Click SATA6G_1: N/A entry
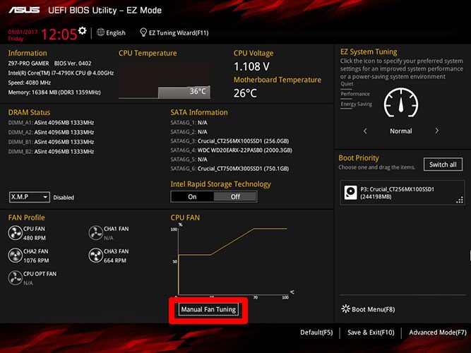 [189, 123]
